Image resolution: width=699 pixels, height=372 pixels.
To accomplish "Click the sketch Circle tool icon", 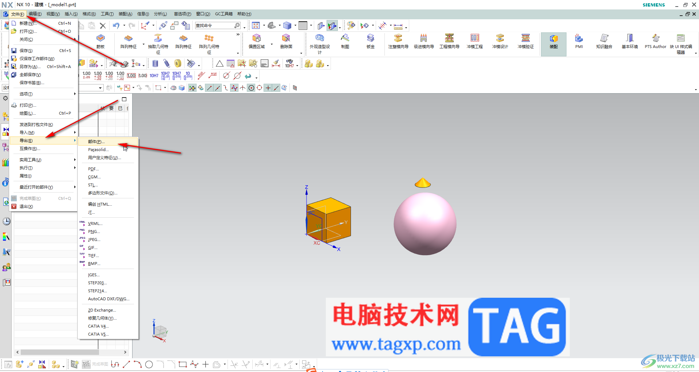I will (149, 364).
